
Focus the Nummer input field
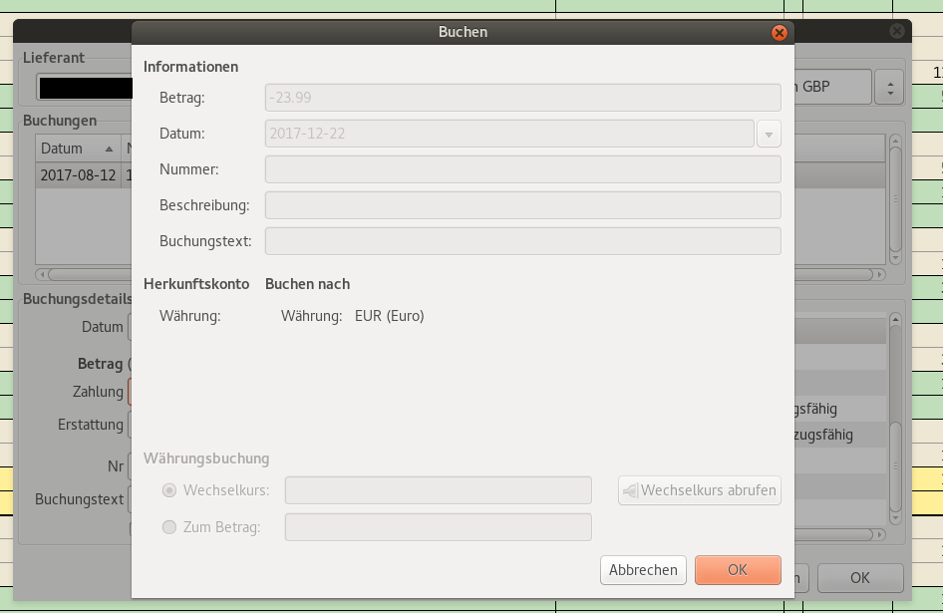(522, 169)
